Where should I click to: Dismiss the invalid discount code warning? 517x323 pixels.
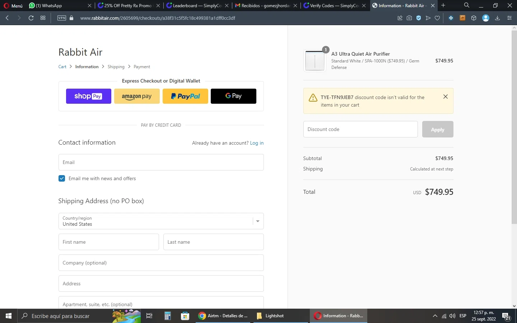click(x=446, y=97)
